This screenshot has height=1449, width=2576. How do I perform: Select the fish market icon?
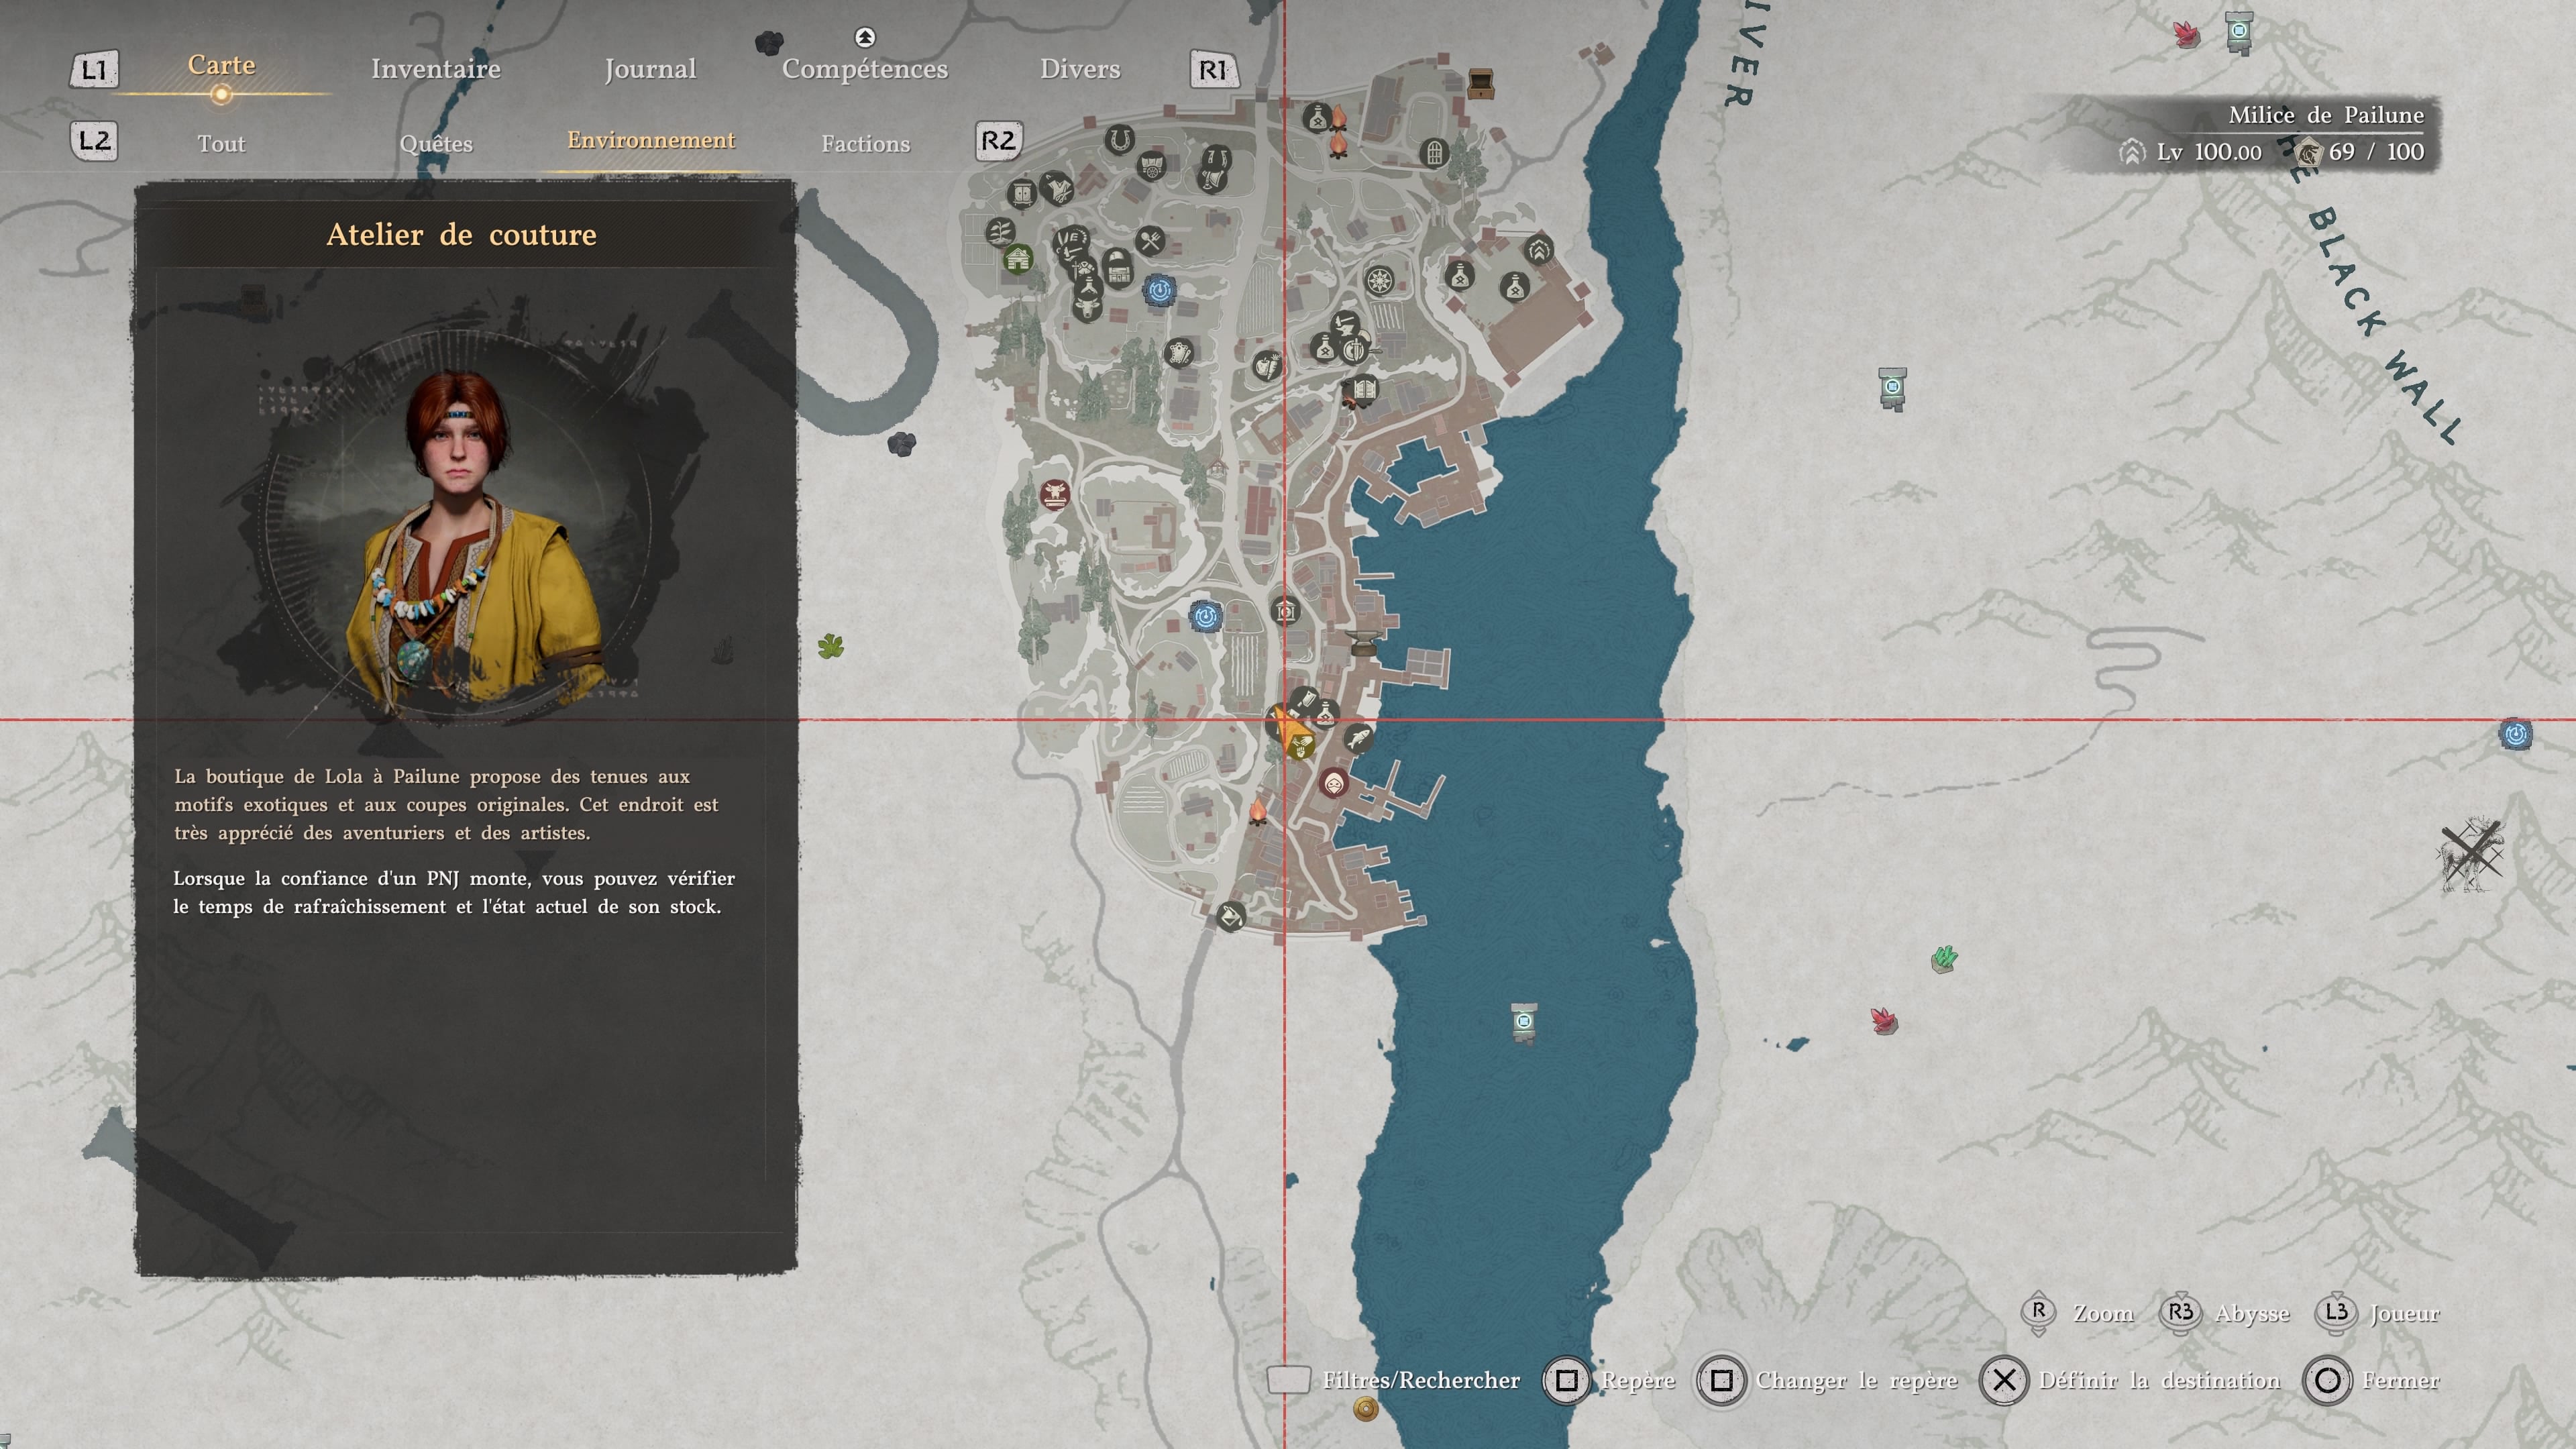[x=1357, y=739]
